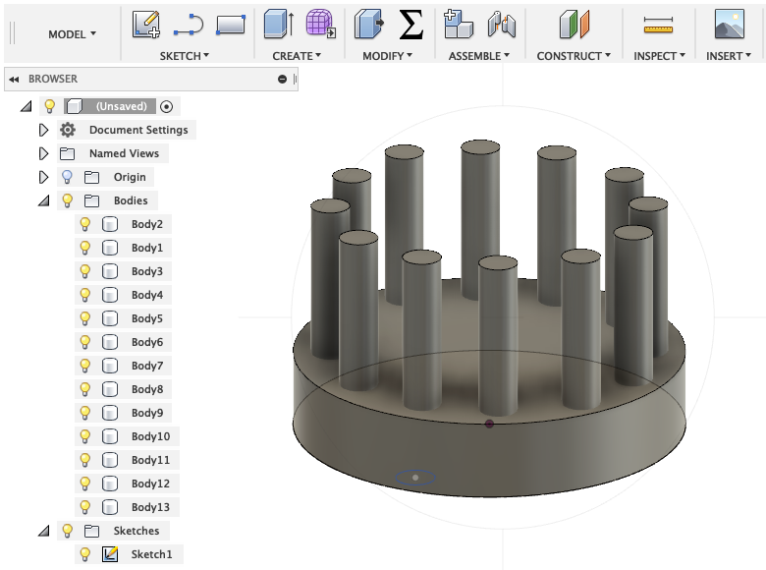Click the dark point on the disc edge
766x570 pixels.
489,424
